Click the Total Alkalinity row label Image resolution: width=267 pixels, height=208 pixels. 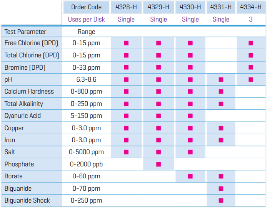[24, 104]
